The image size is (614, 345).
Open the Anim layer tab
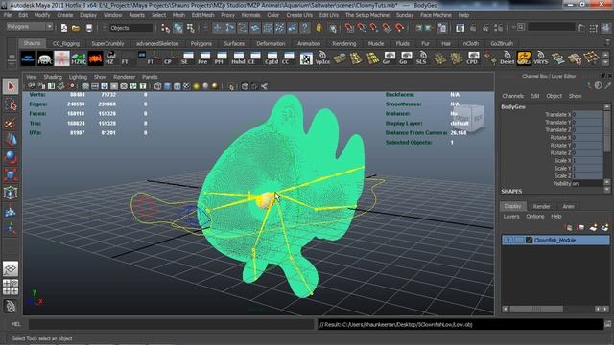click(568, 207)
